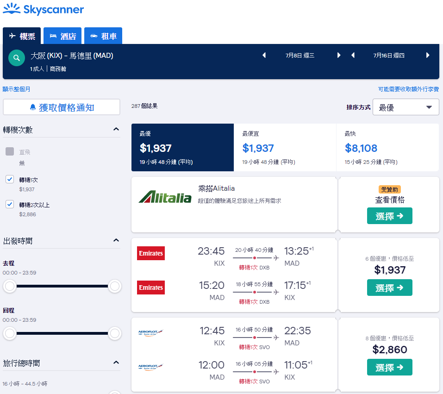The image size is (443, 394).
Task: Click the 受贊助 sponsored badge
Action: pyautogui.click(x=390, y=189)
